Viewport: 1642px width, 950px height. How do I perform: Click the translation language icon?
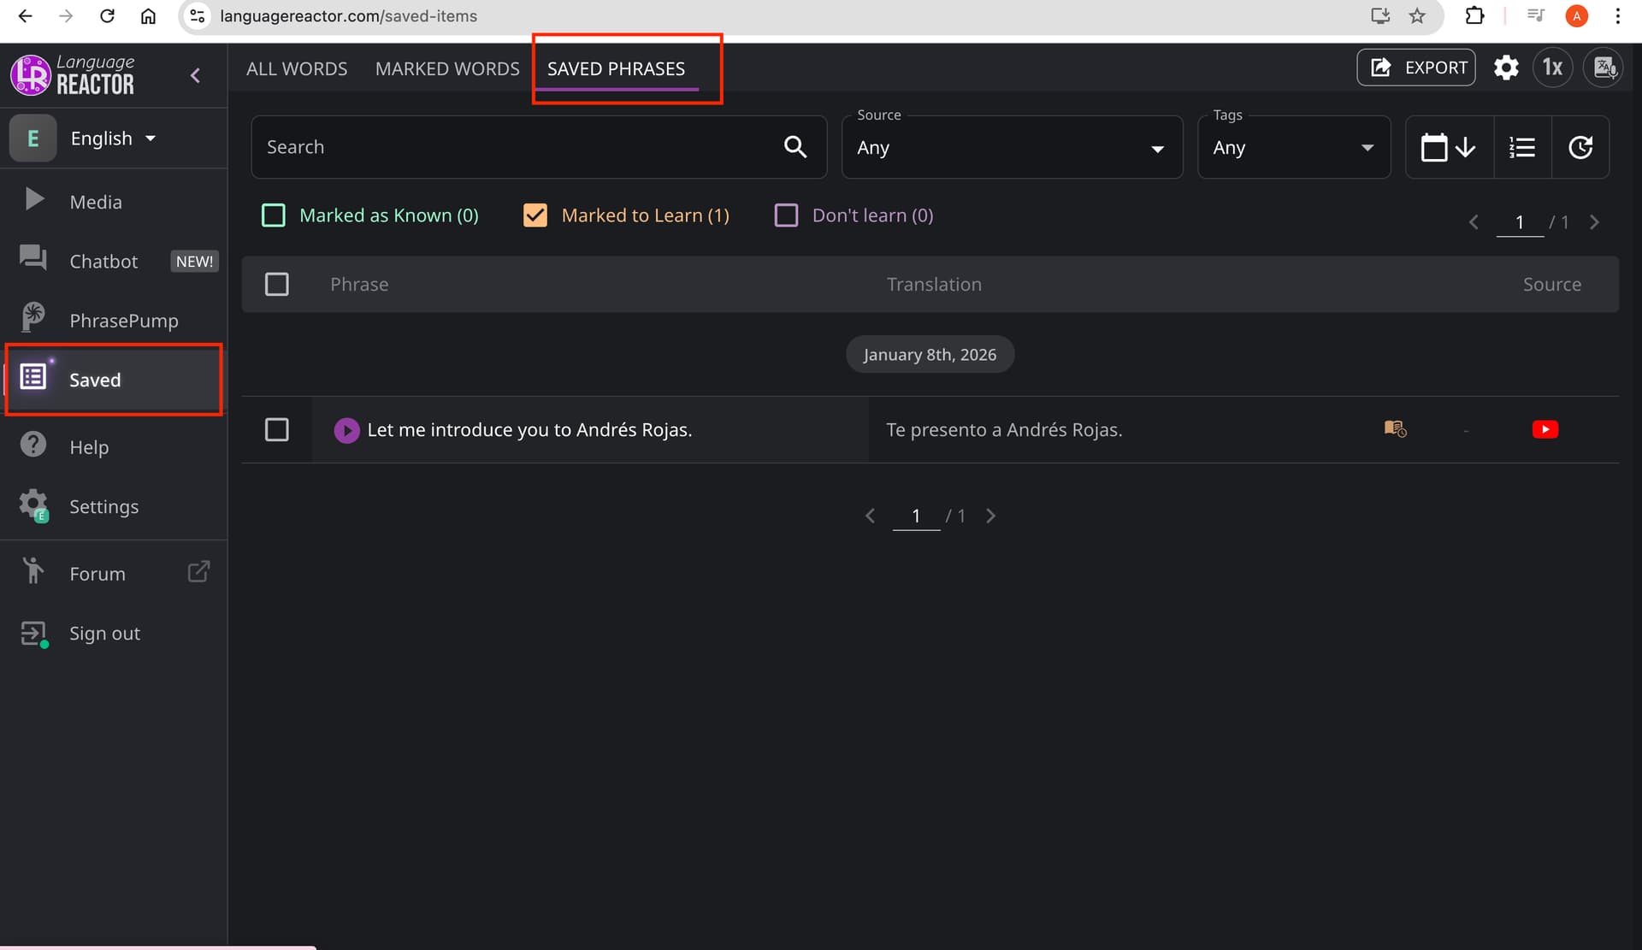1604,68
